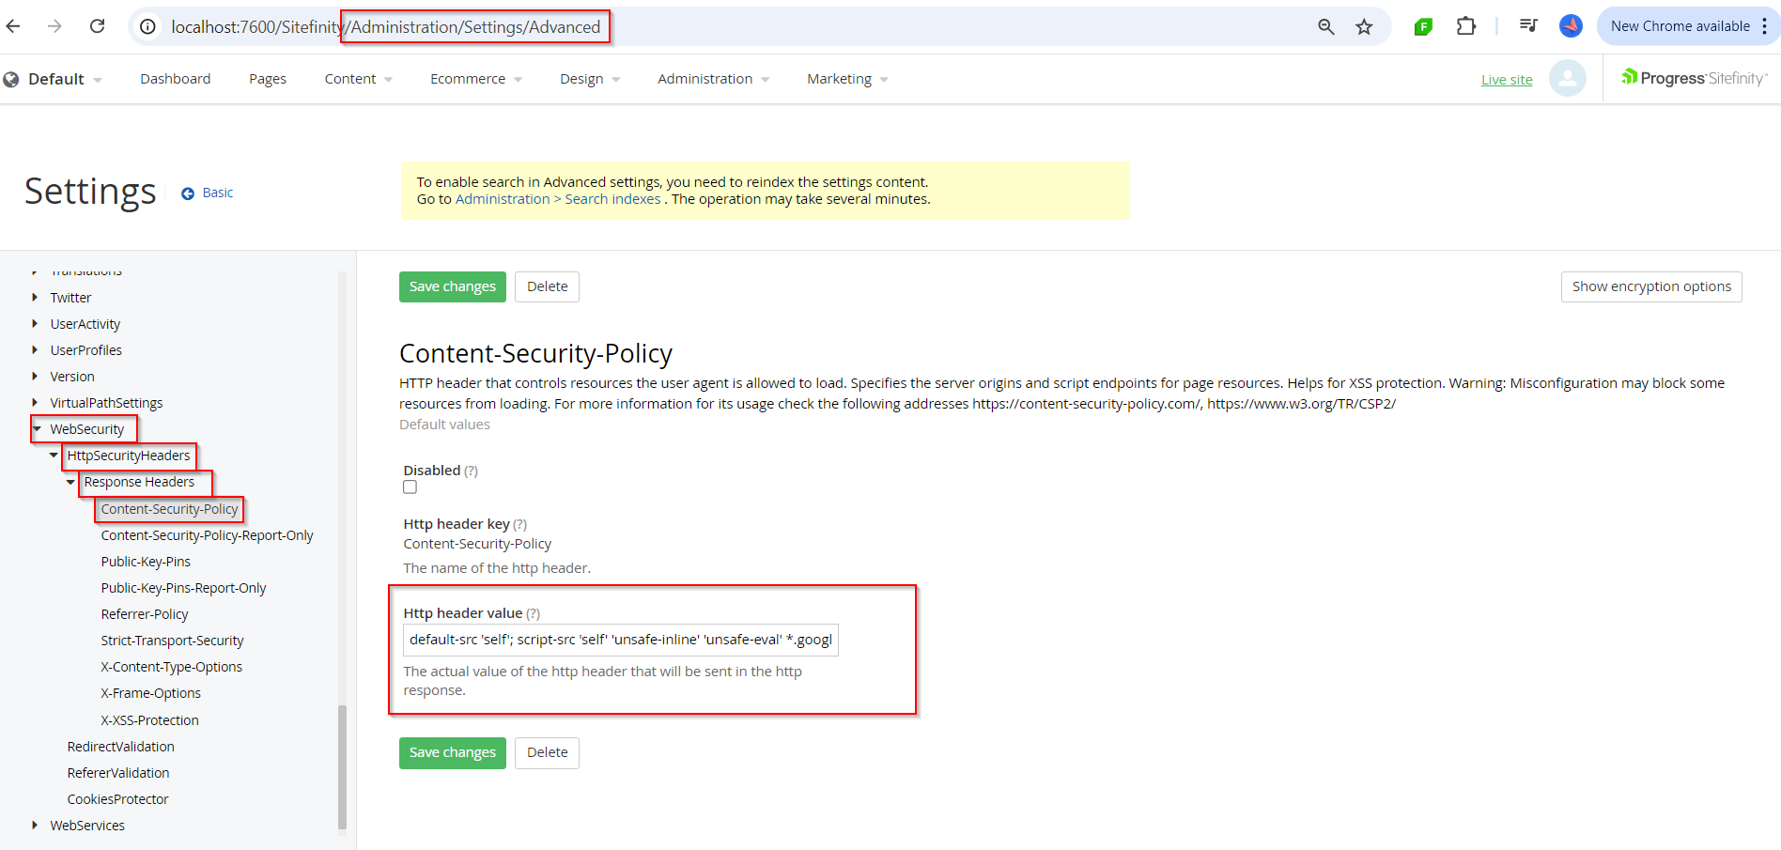Screen dimensions: 1781x850
Task: Select X-Frame-Options header item
Action: coord(151,693)
